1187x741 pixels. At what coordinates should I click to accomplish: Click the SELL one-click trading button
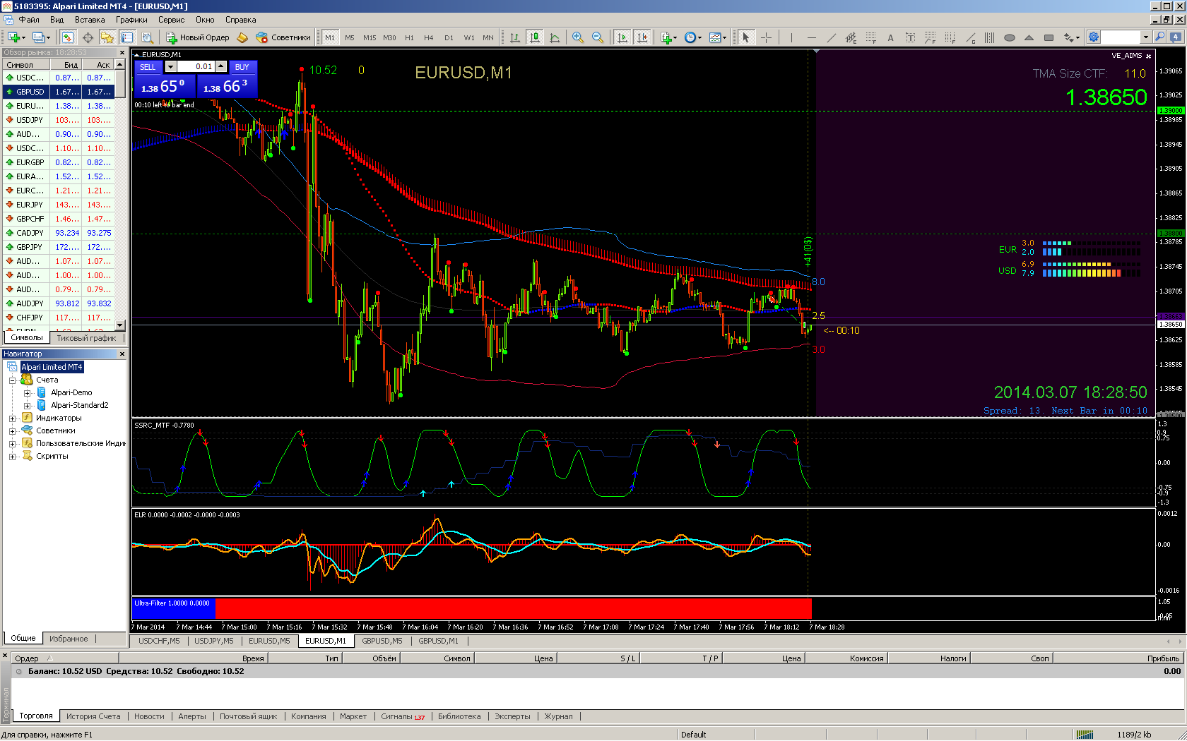click(148, 67)
